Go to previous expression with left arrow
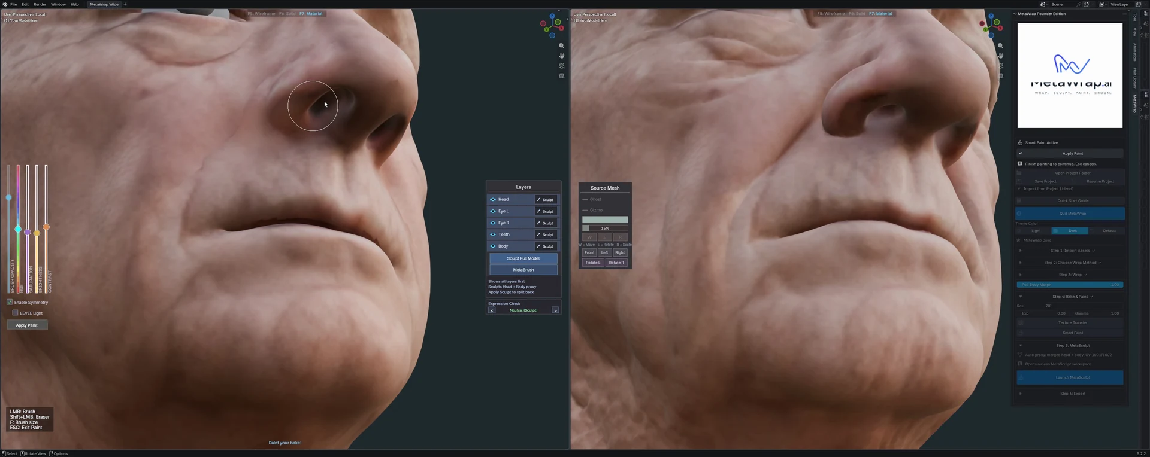This screenshot has width=1150, height=457. 492,310
